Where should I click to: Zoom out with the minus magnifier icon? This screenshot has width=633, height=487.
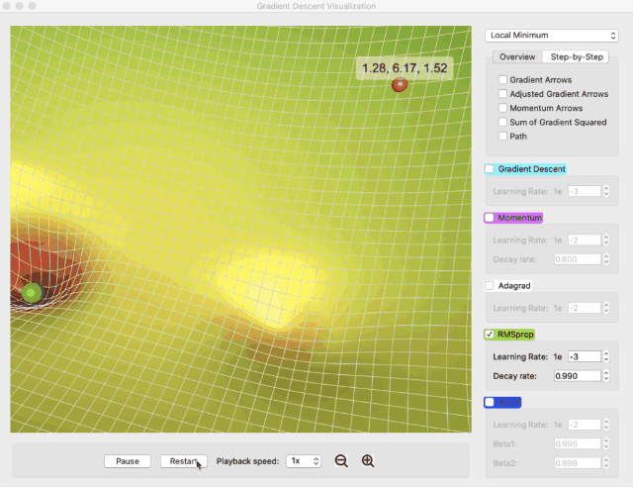point(341,460)
